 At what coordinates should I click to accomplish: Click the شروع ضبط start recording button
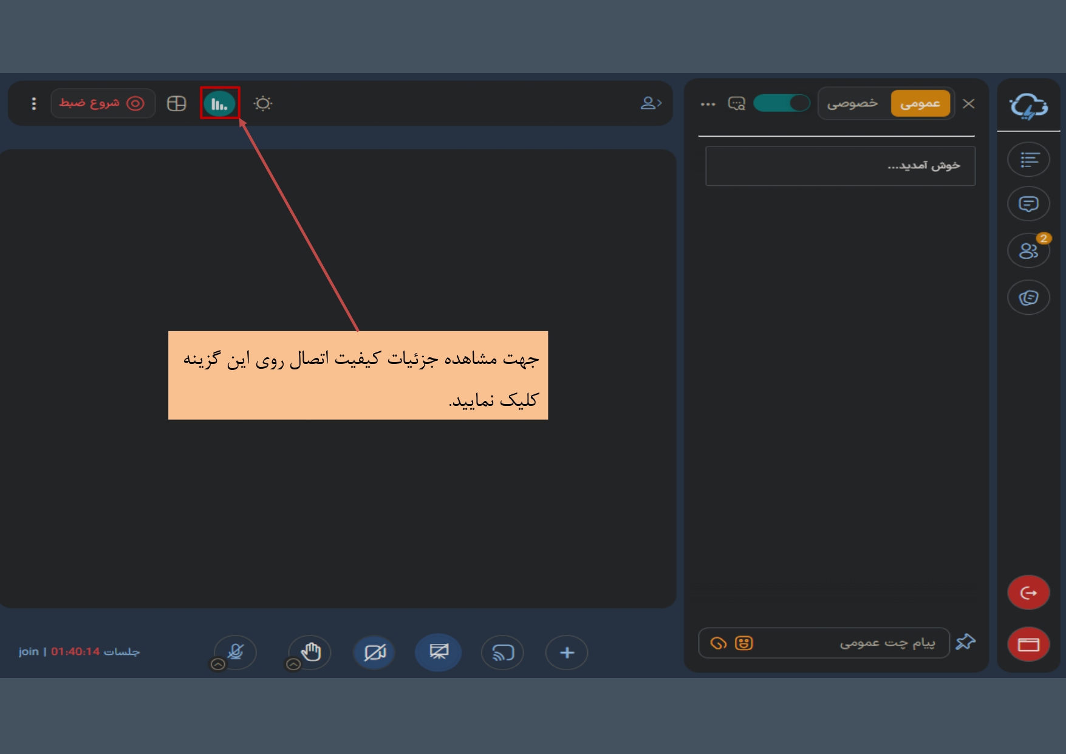(102, 103)
